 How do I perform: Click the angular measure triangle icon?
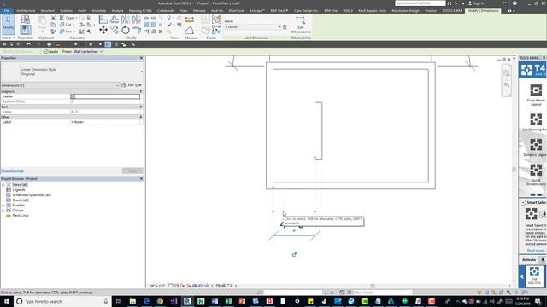(190, 31)
